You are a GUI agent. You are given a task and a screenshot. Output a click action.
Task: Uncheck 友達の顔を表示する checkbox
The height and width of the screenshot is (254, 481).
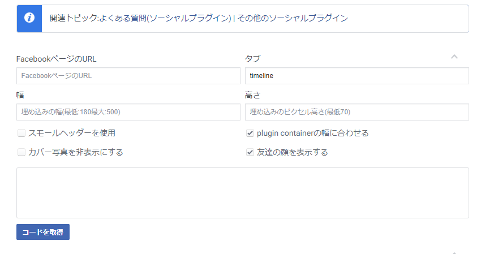250,152
